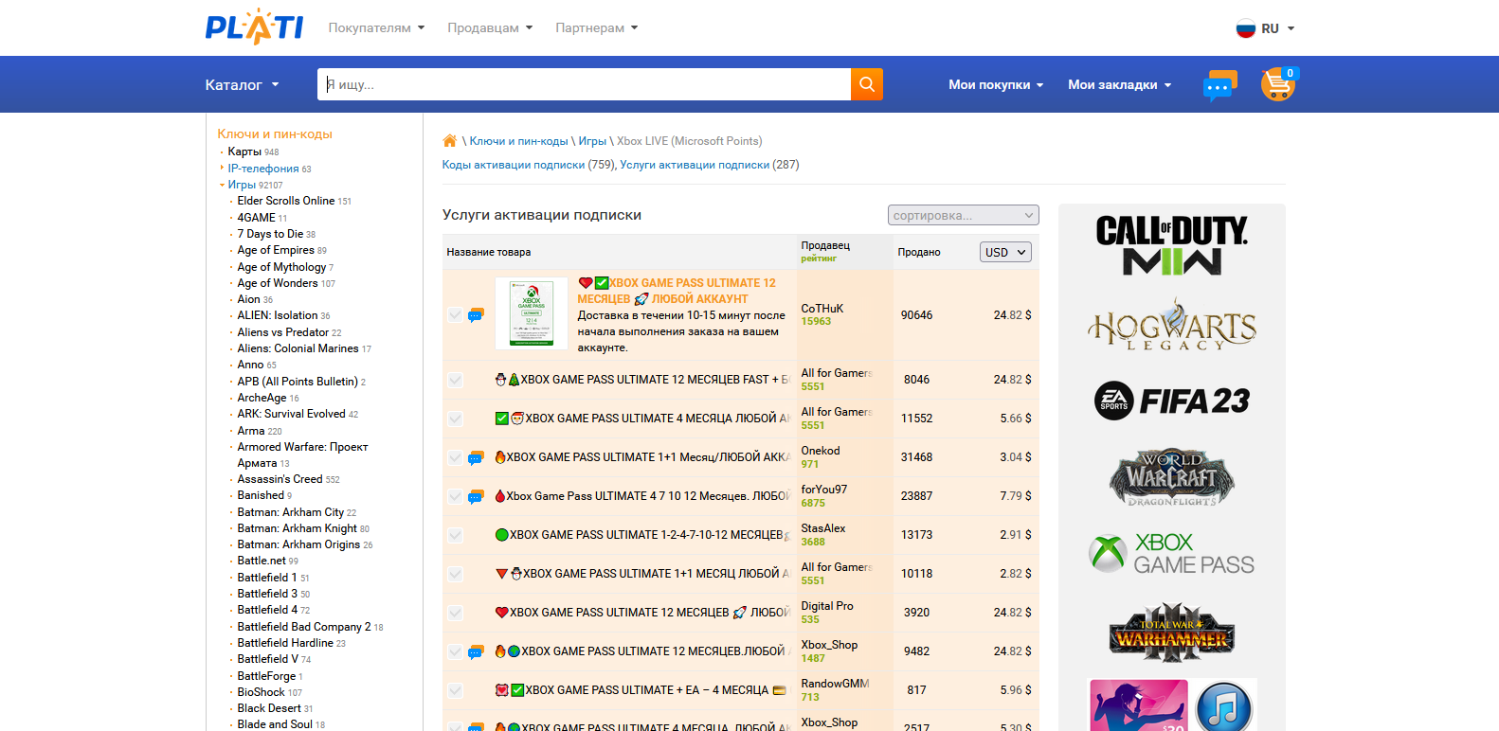Viewport: 1499px width, 731px height.
Task: Open the Xbox Game Pass banner logo
Action: click(1171, 554)
